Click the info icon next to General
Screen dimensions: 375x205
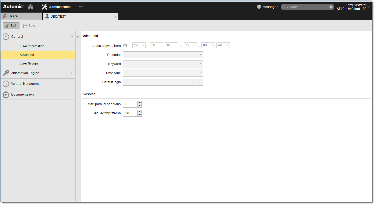pyautogui.click(x=6, y=36)
